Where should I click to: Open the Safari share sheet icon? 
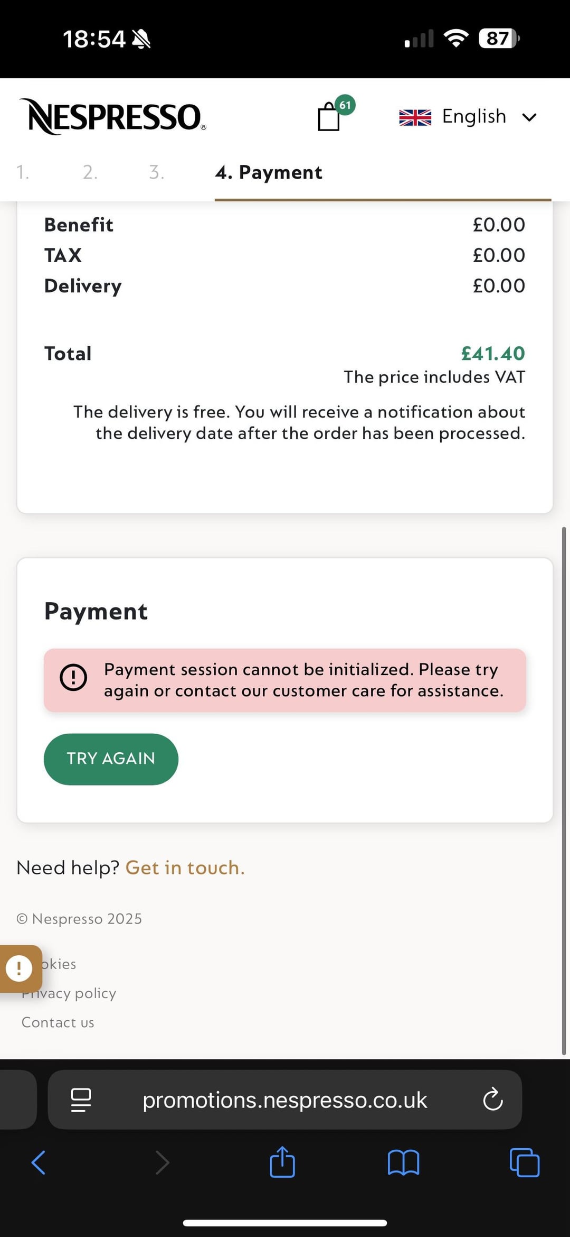282,1161
